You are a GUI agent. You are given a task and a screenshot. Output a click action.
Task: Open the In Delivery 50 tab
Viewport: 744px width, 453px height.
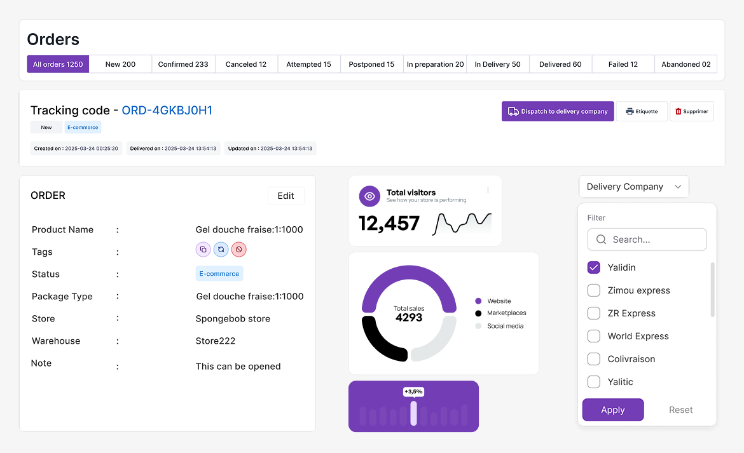coord(497,64)
